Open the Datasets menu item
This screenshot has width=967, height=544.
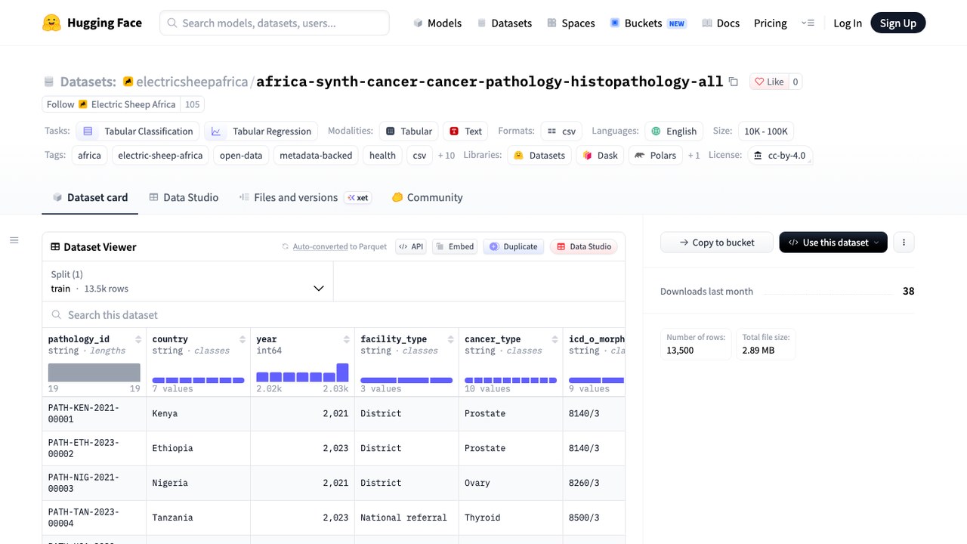point(504,23)
